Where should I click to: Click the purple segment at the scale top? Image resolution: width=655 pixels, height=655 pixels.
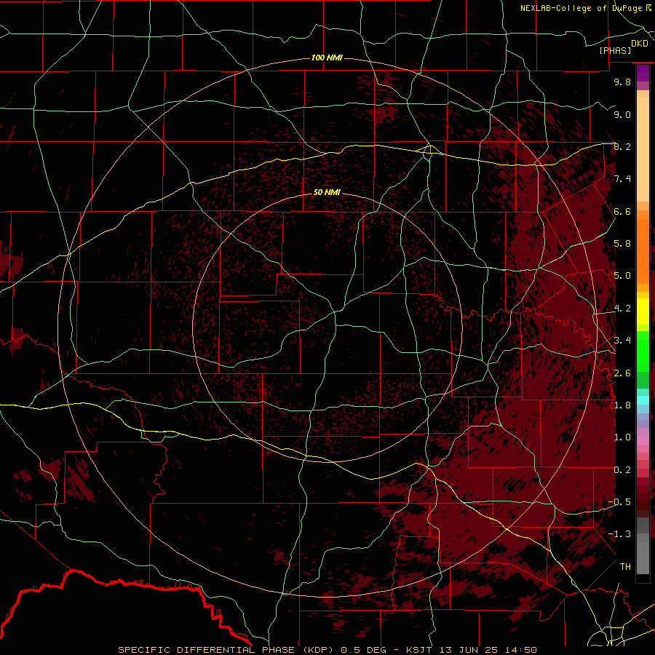643,73
